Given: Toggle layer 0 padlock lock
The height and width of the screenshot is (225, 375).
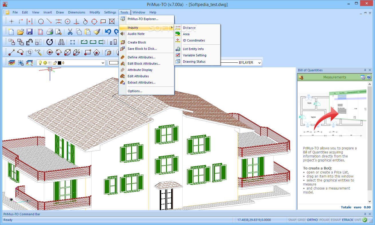Looking at the screenshot, I should pos(55,63).
